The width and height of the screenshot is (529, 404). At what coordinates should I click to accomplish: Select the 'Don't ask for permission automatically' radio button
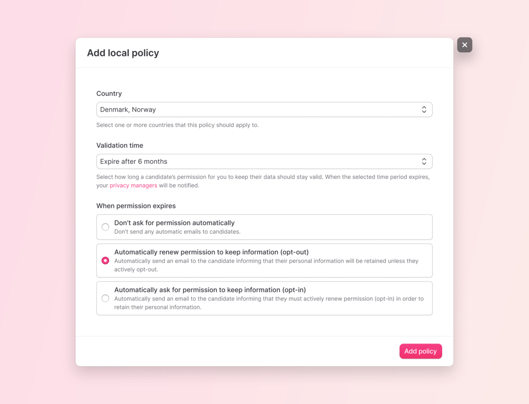tap(105, 227)
